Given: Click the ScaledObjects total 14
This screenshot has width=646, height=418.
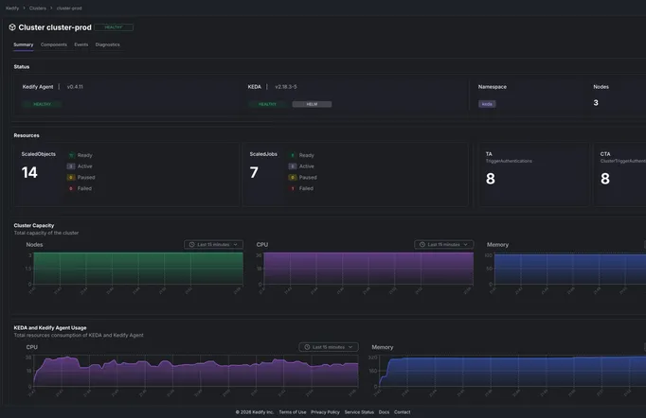Looking at the screenshot, I should pyautogui.click(x=29, y=172).
